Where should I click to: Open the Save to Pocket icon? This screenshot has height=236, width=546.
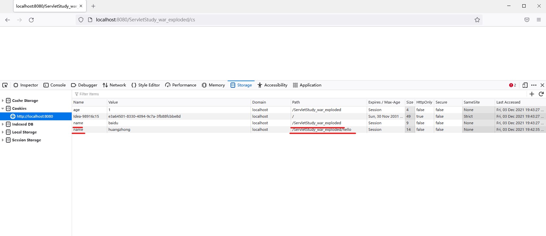[527, 20]
